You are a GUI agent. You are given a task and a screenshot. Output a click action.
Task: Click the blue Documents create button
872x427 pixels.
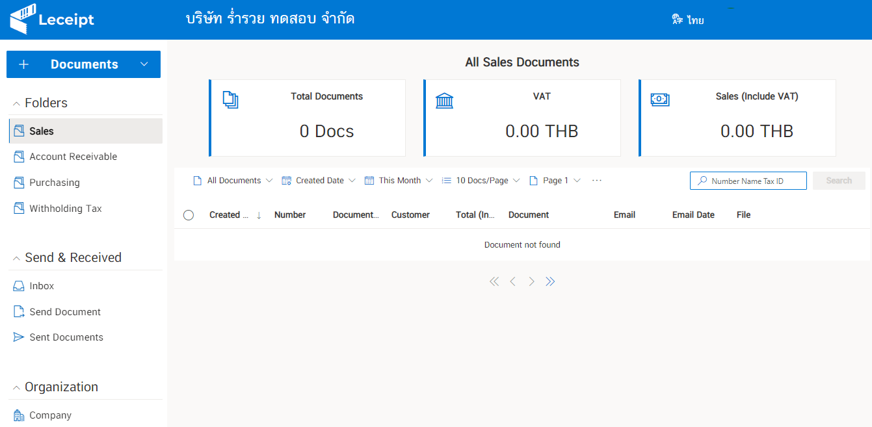coord(83,64)
